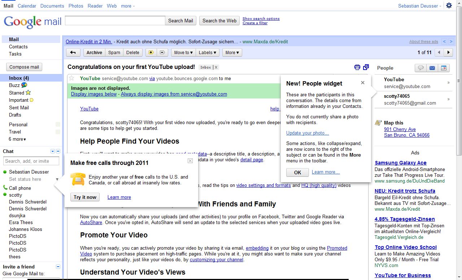Open more Google apps menu

pyautogui.click(x=128, y=6)
